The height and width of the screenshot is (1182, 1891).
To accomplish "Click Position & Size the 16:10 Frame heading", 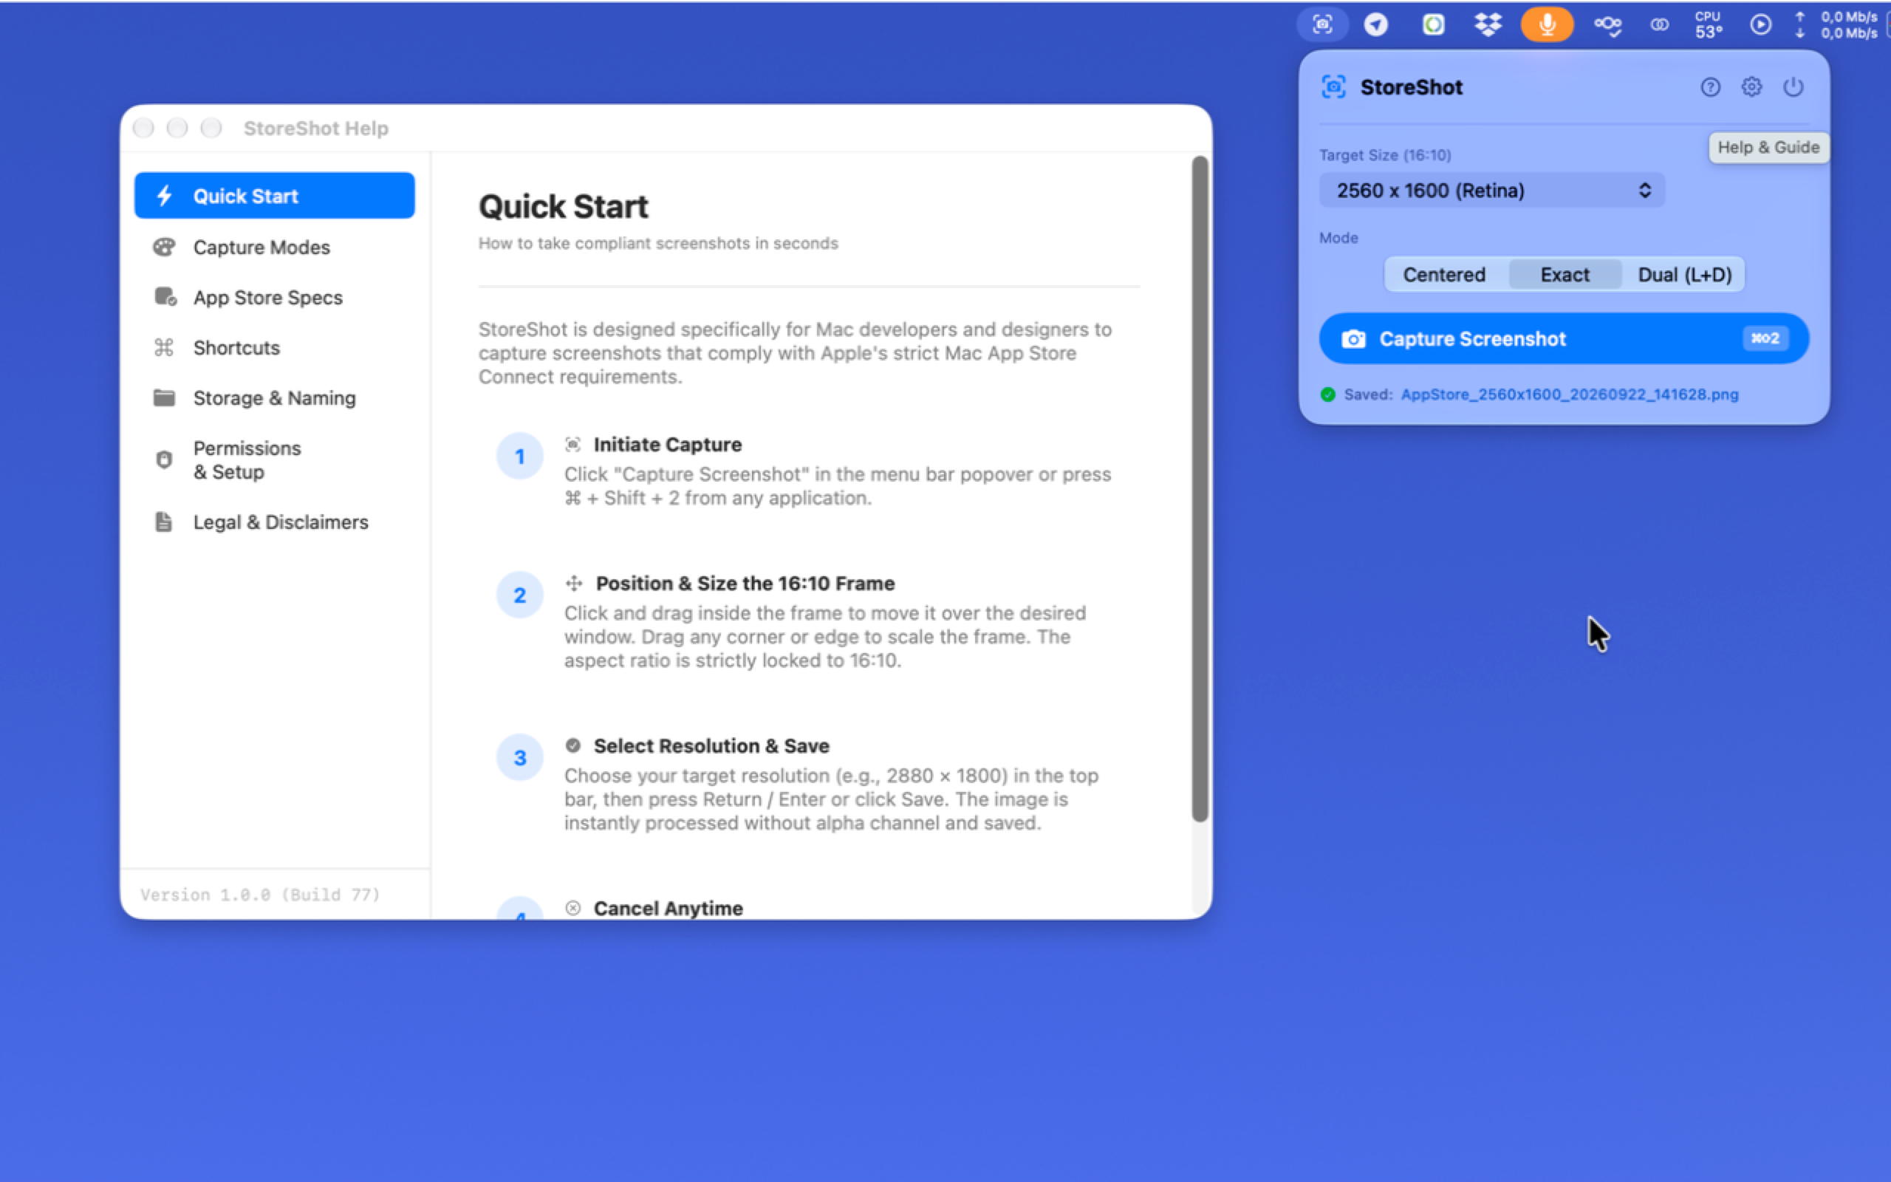I will (745, 583).
